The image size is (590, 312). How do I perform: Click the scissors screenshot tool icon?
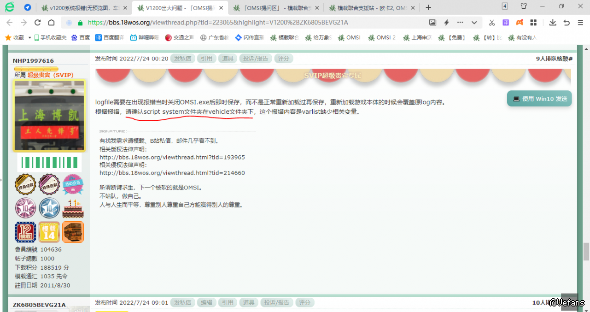point(492,23)
